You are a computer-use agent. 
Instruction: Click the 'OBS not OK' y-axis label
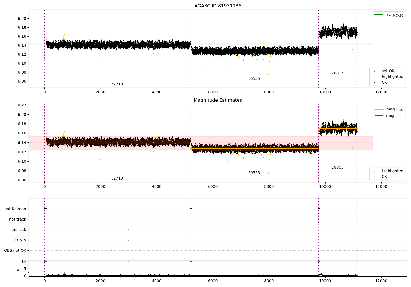coord(15,250)
